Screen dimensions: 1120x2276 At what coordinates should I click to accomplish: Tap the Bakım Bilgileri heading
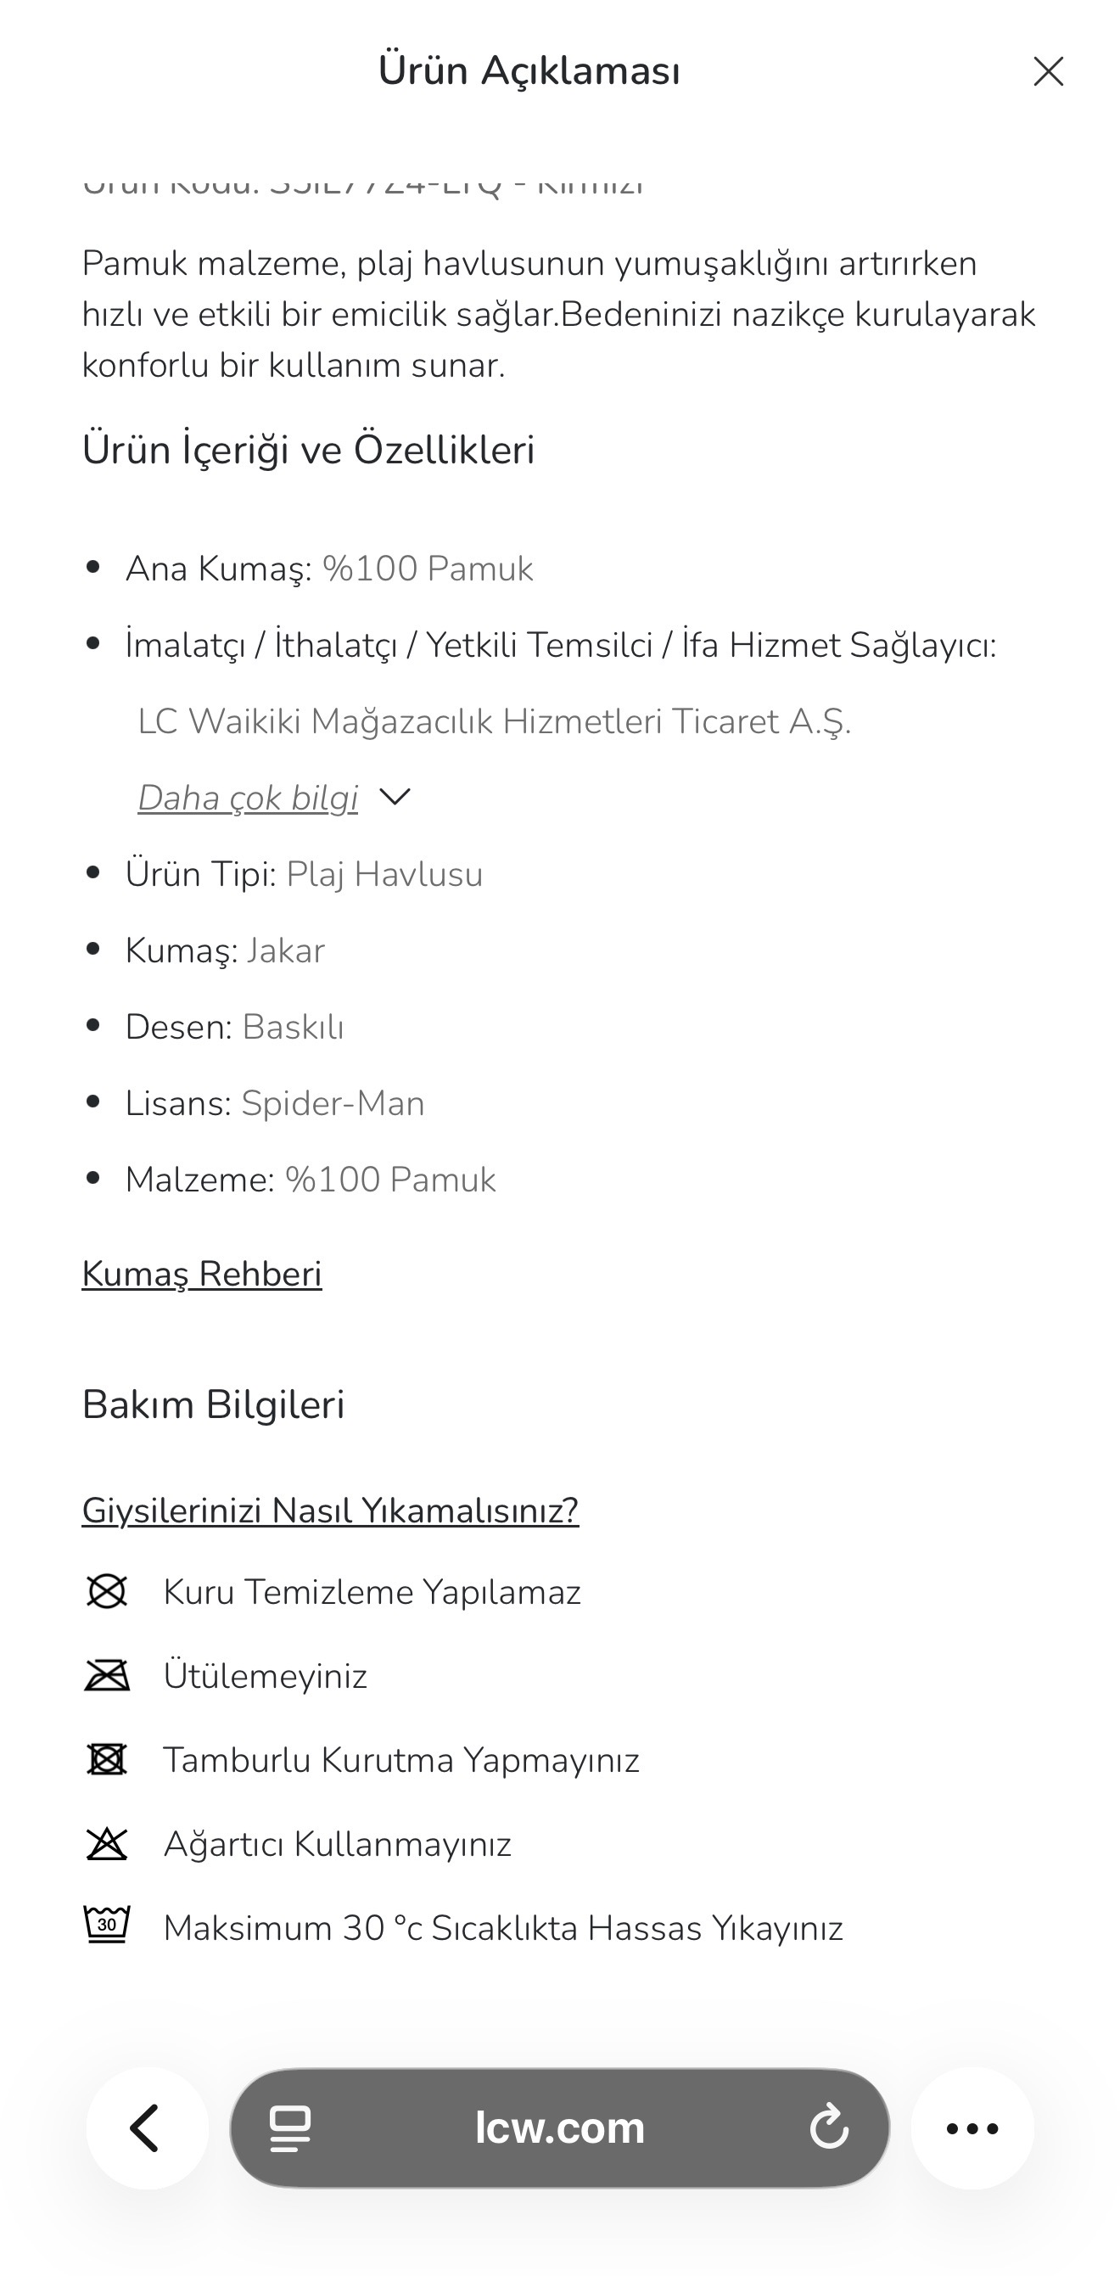[214, 1404]
